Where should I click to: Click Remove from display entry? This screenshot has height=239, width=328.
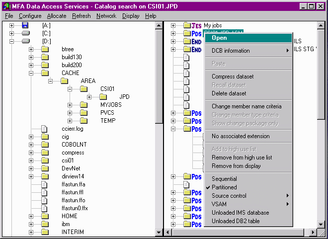[x=236, y=166]
